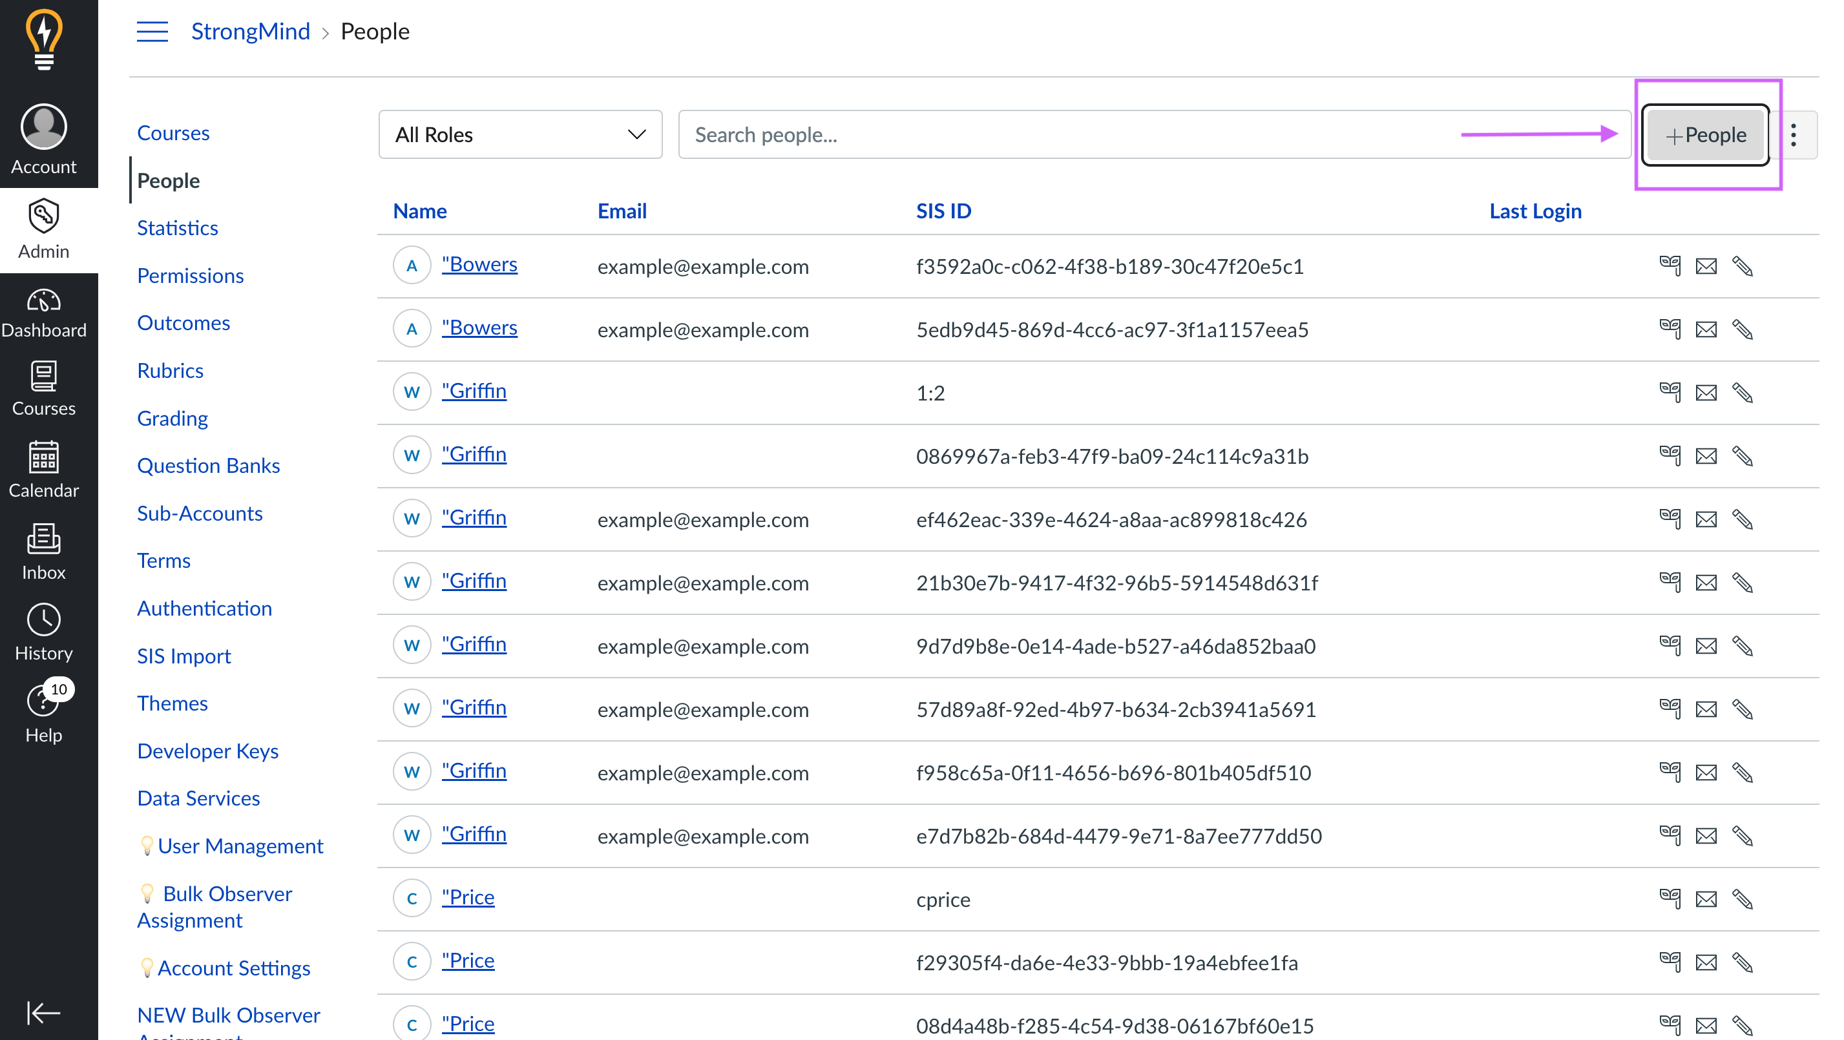
Task: Open Themes in account navigation
Action: pyautogui.click(x=173, y=703)
